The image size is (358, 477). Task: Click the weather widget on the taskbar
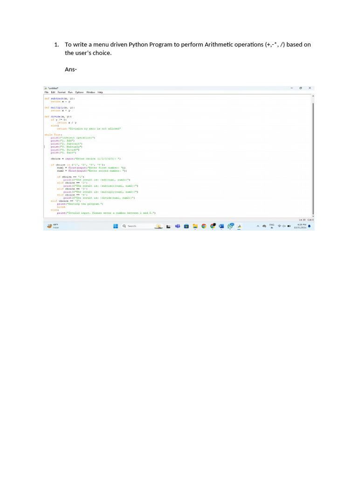[x=52, y=226]
